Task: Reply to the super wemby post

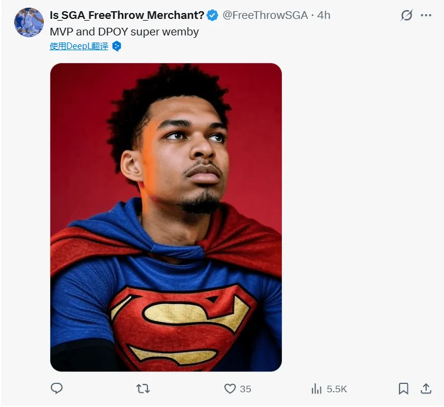Action: [x=57, y=388]
